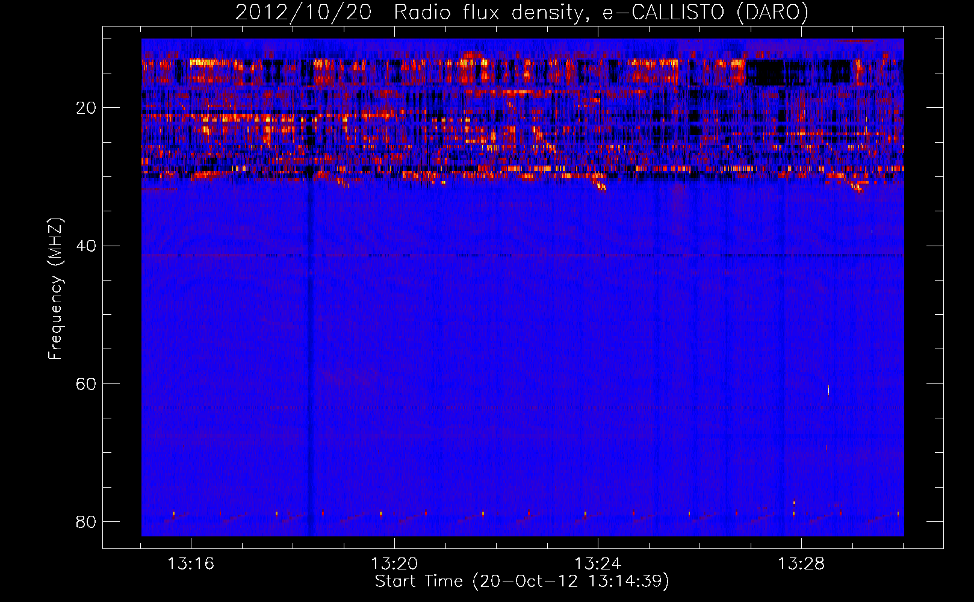Click the 80 frequency tick label

(x=86, y=521)
